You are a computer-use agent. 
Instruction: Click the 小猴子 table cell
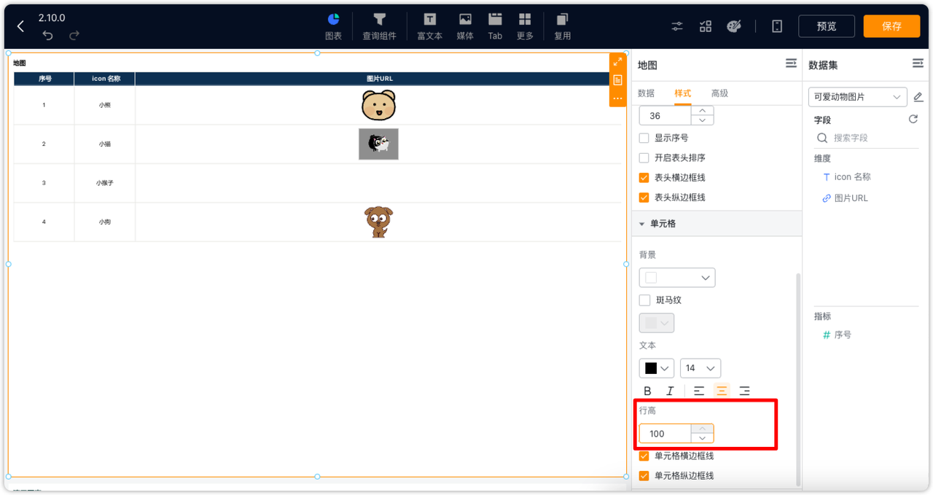104,183
